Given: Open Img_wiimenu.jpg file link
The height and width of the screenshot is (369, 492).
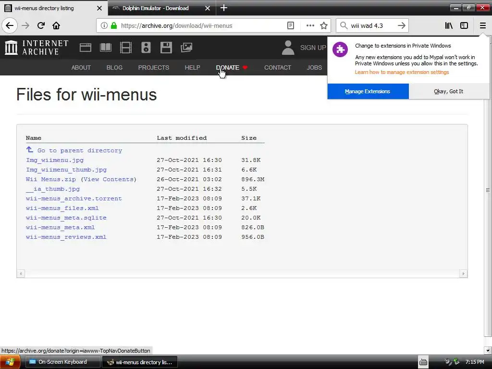Looking at the screenshot, I should pyautogui.click(x=55, y=160).
